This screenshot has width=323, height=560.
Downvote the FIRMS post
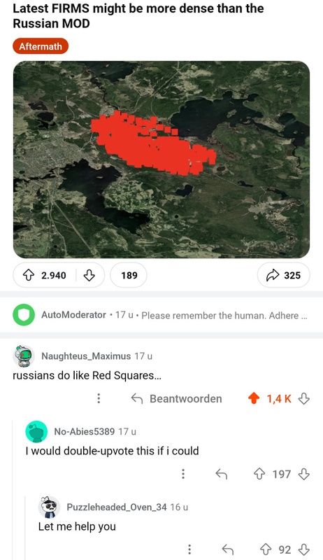[89, 275]
